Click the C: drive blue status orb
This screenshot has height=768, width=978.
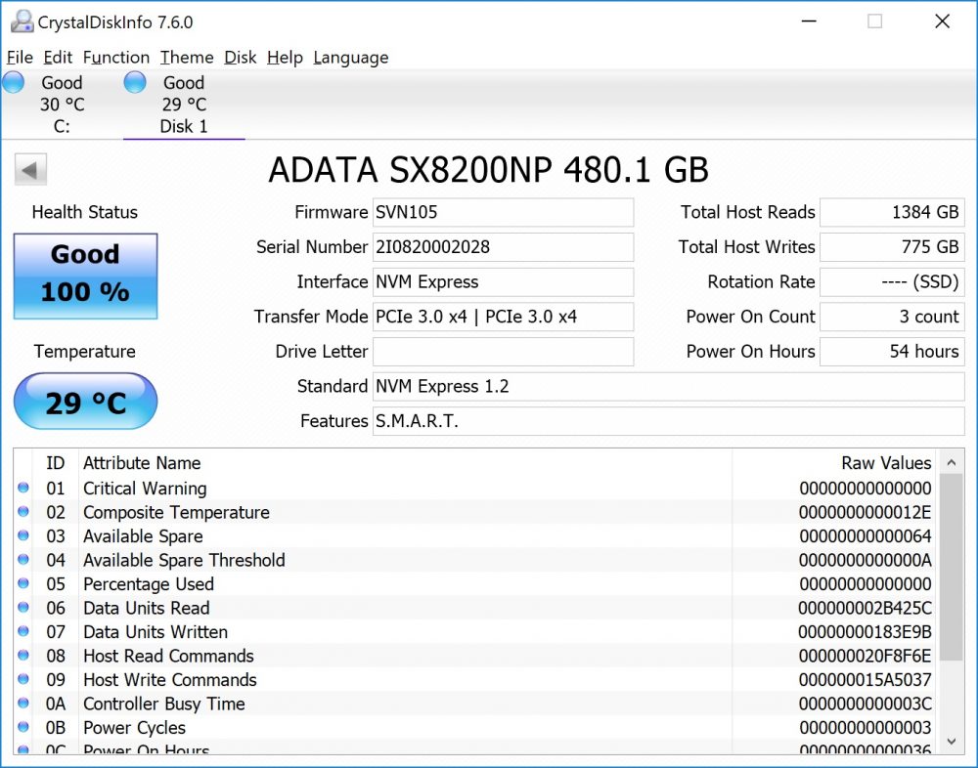[x=13, y=82]
